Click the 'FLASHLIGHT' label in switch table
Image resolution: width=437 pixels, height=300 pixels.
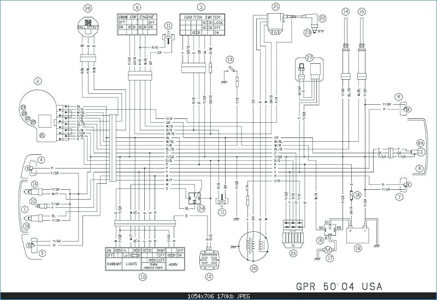click(114, 264)
